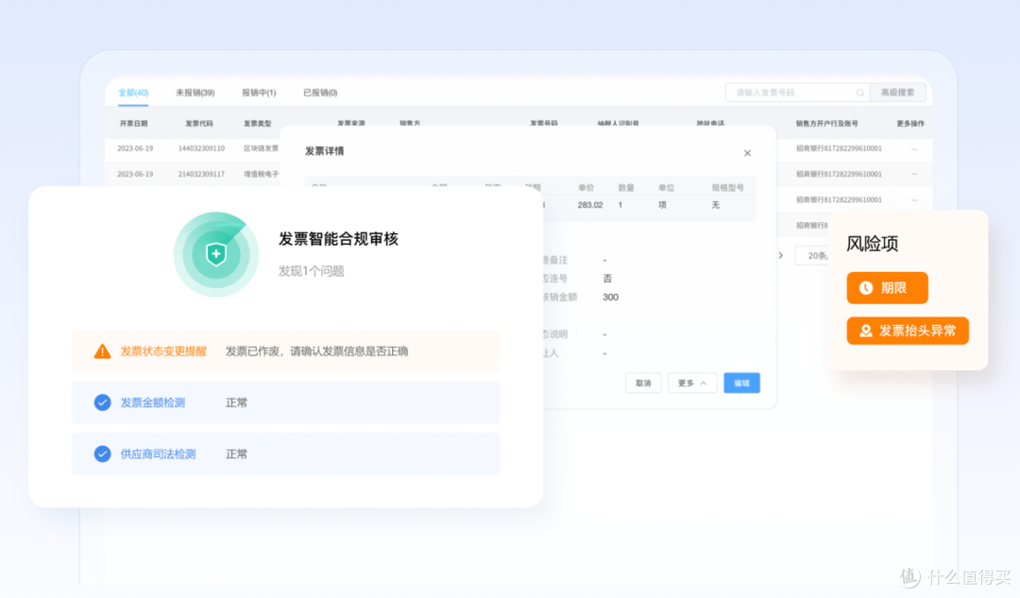Click the 发票智能合规审核 title
The height and width of the screenshot is (598, 1020).
click(x=338, y=239)
